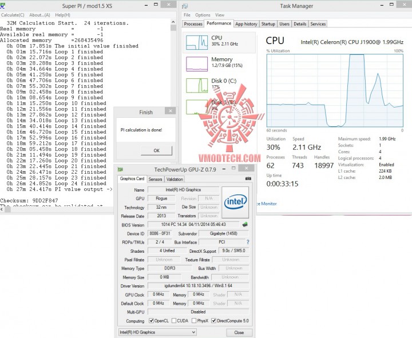Open the File menu in Task Manager

[187, 15]
